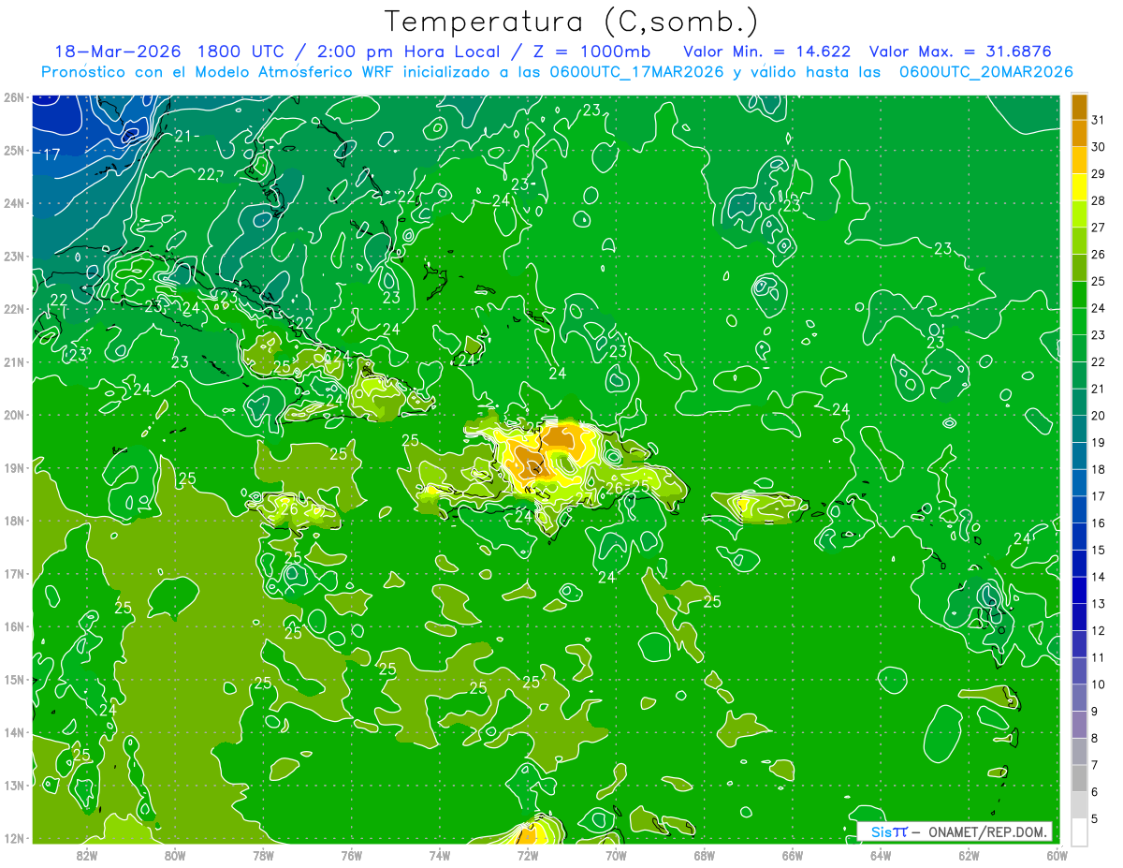Image resolution: width=1123 pixels, height=868 pixels.
Task: Click the white bottom swatch of the color scale
Action: (x=1079, y=831)
